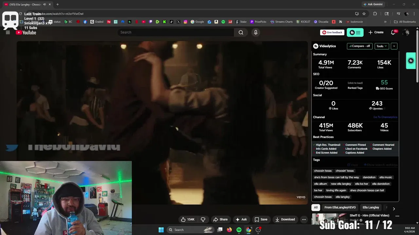Select the All filter chip
The image size is (419, 235).
tap(316, 208)
